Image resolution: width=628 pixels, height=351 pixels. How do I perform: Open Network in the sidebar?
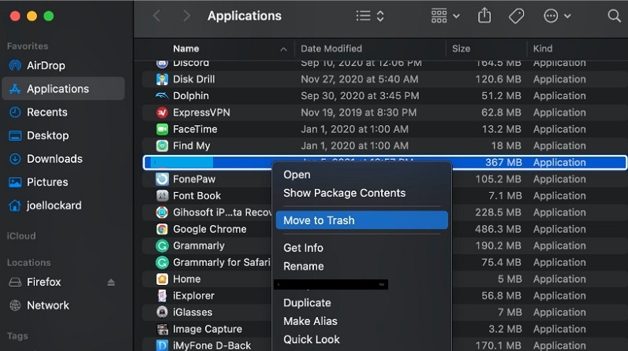point(47,305)
